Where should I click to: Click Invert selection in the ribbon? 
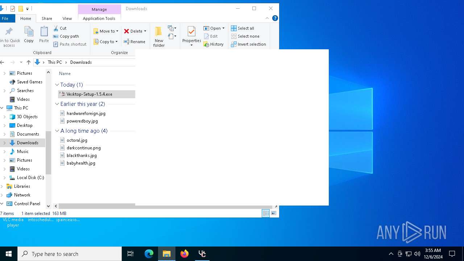[x=248, y=44]
